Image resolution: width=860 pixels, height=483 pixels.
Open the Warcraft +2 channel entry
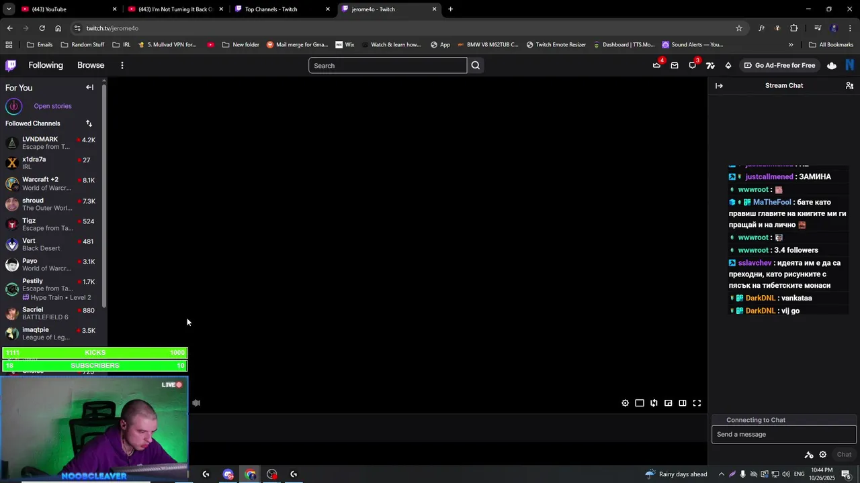[51, 183]
